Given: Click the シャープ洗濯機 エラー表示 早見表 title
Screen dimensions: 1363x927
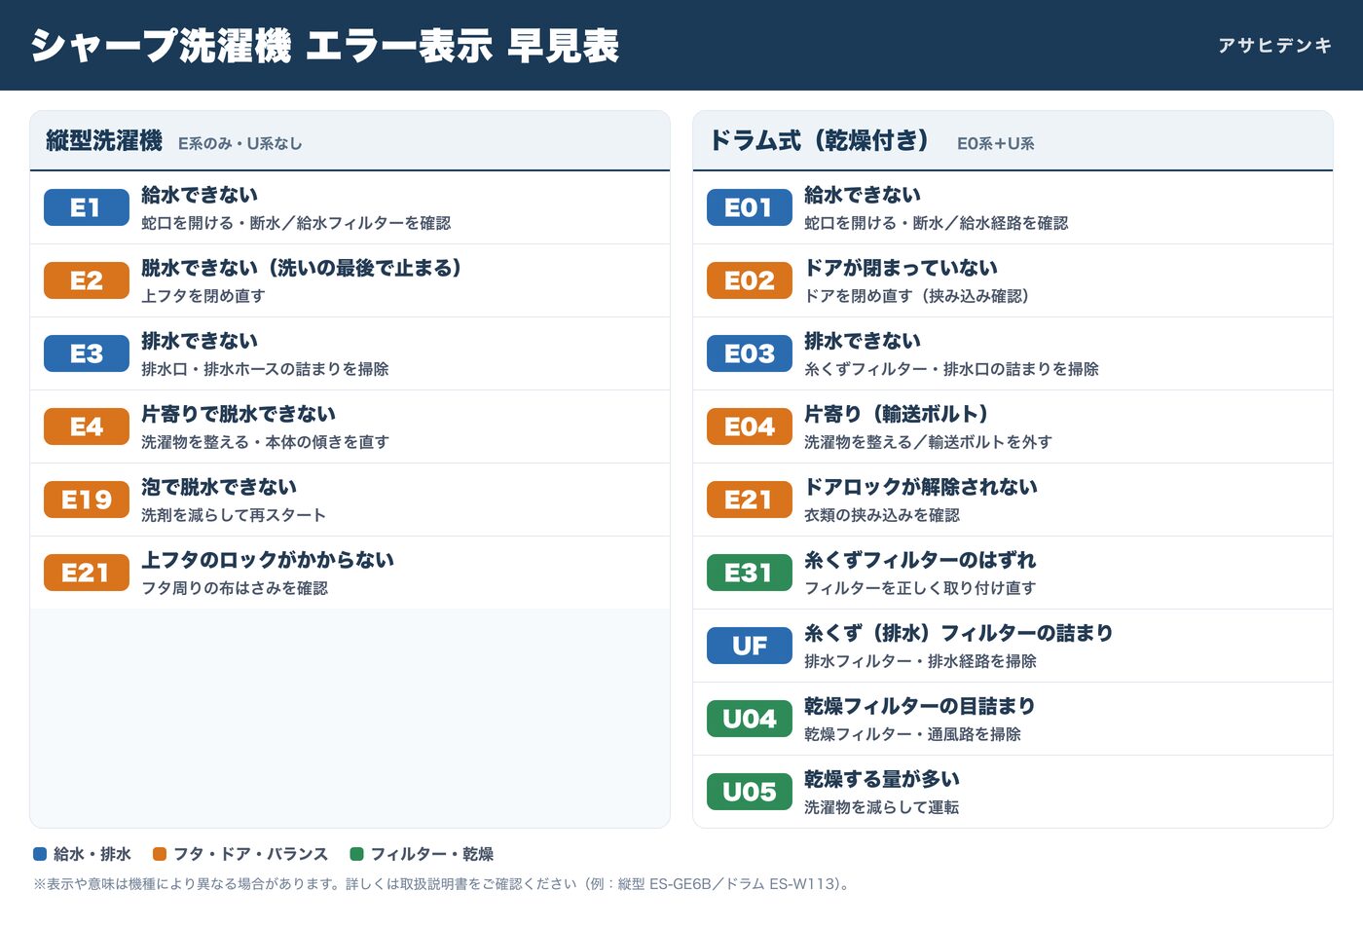Looking at the screenshot, I should pos(325,46).
